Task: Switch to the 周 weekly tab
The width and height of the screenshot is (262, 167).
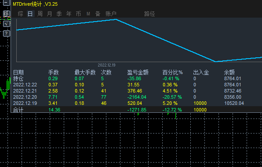Action: click(40, 14)
